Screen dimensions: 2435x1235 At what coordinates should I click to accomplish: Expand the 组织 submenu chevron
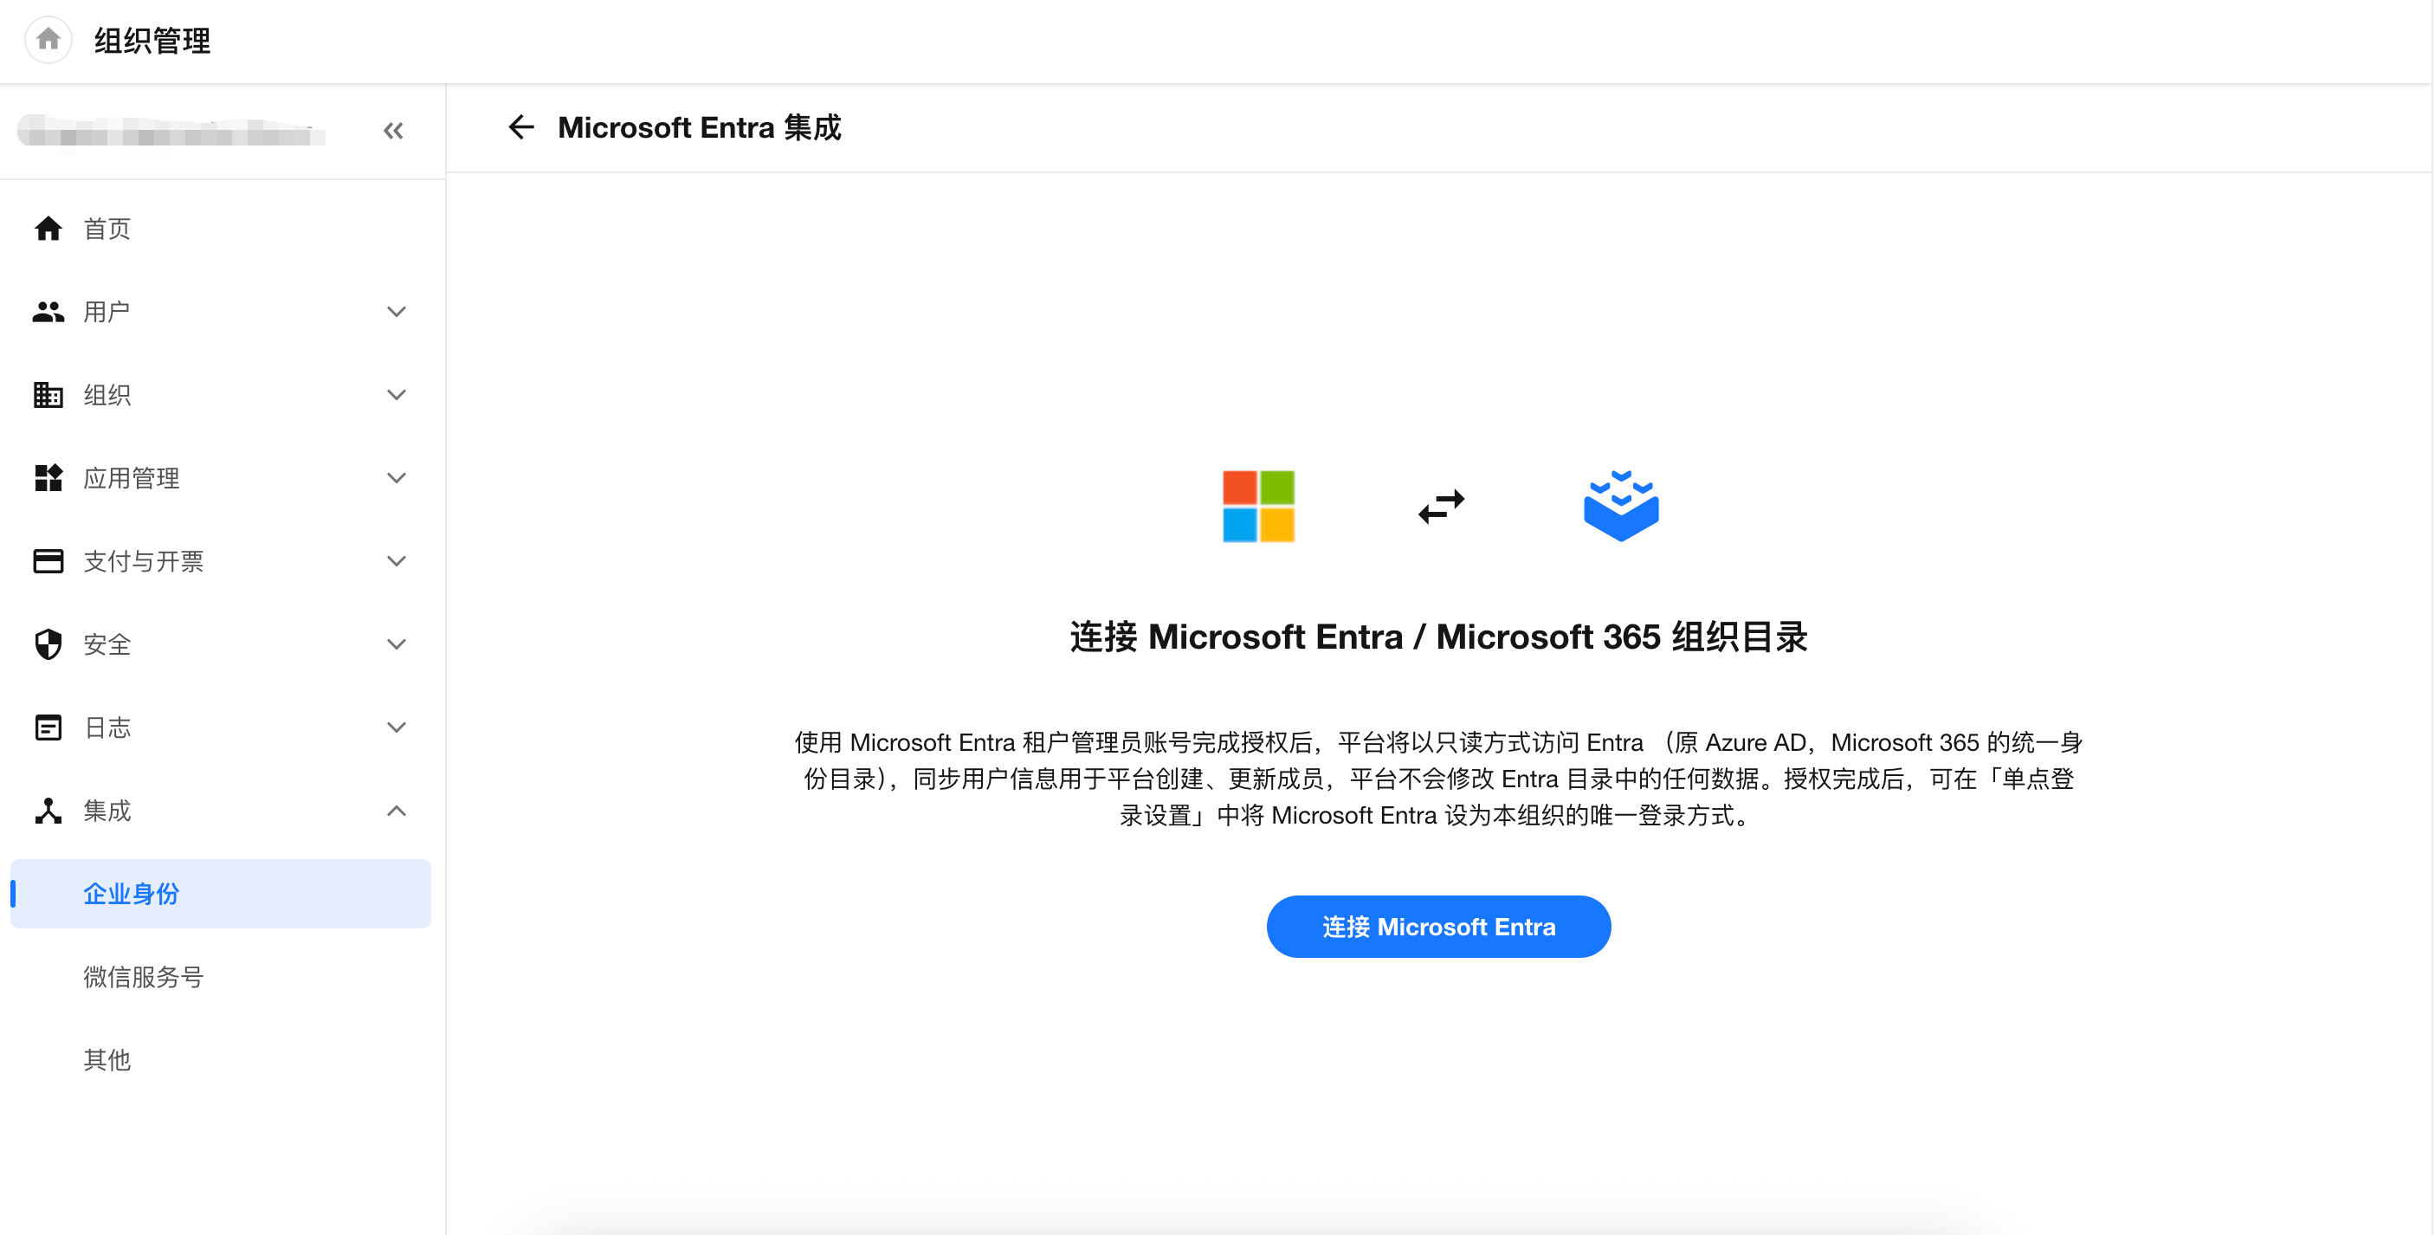[x=397, y=394]
